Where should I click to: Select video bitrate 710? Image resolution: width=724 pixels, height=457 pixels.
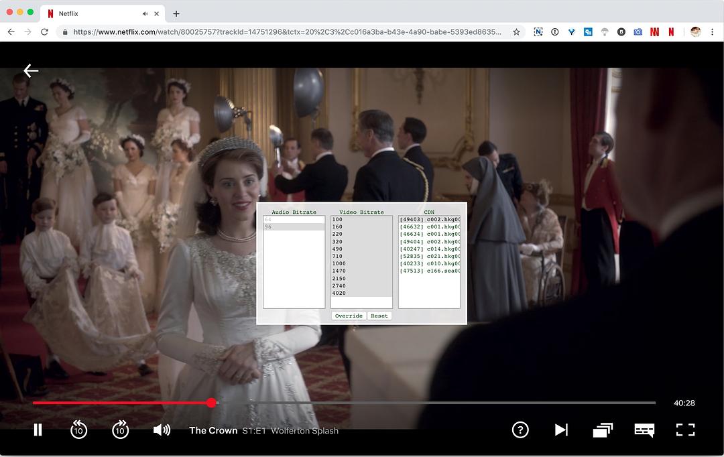coord(361,256)
